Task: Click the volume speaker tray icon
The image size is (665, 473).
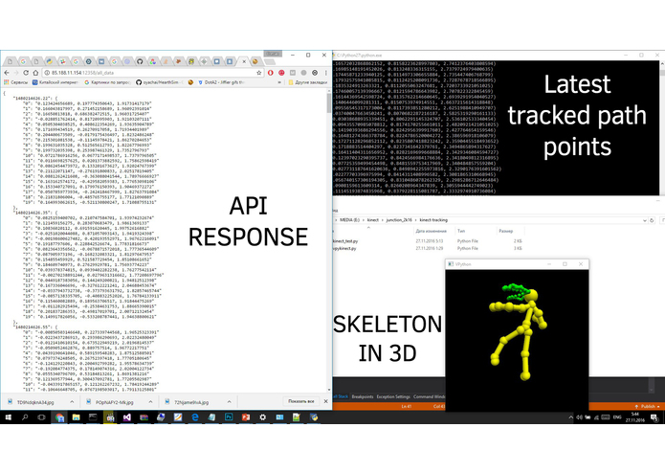Action: click(579, 417)
